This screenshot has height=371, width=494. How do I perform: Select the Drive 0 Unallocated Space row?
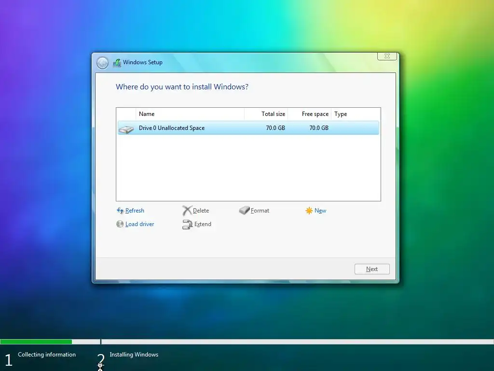[x=248, y=128]
